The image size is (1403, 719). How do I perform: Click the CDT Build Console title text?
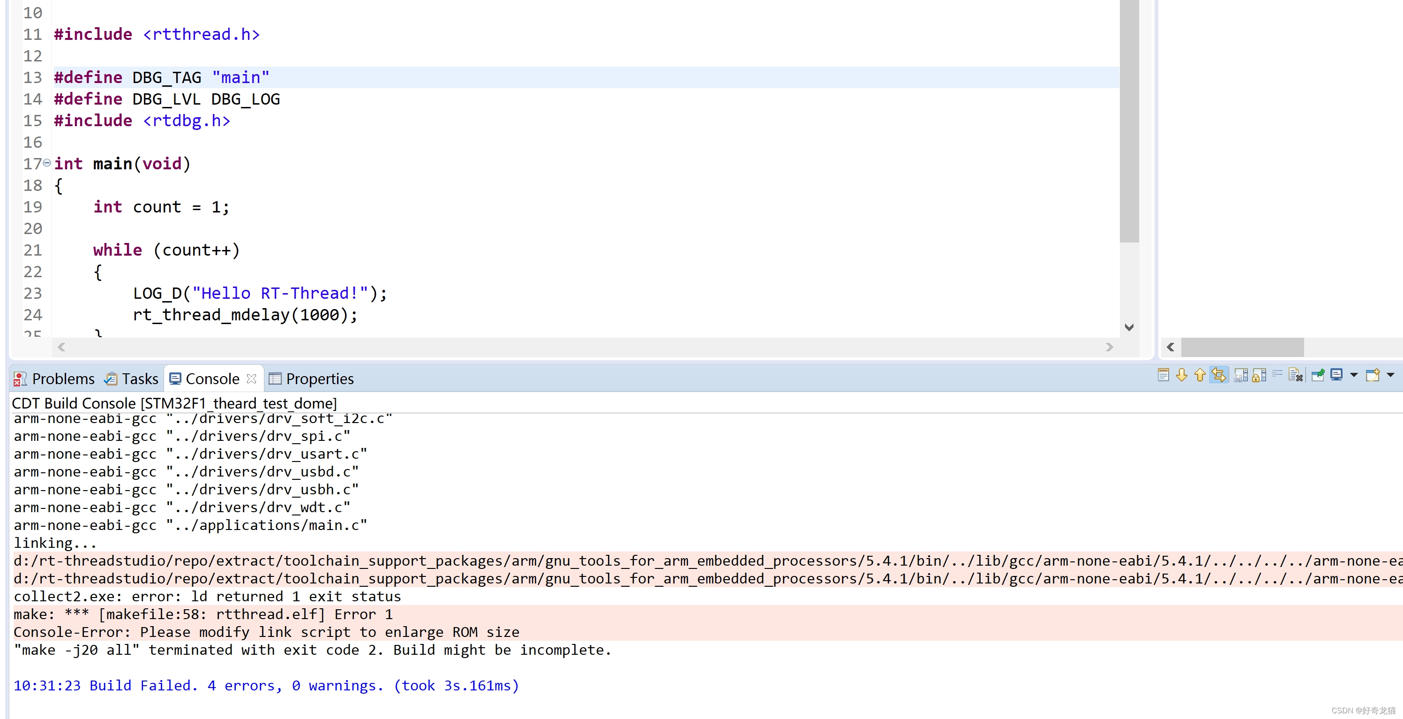click(174, 403)
